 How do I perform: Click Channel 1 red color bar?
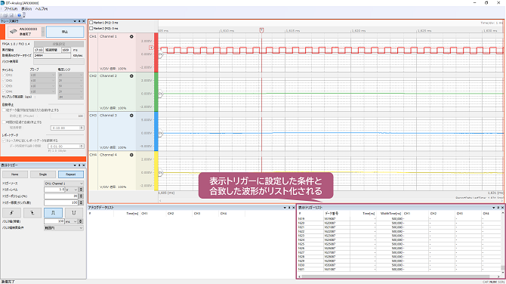coord(156,53)
